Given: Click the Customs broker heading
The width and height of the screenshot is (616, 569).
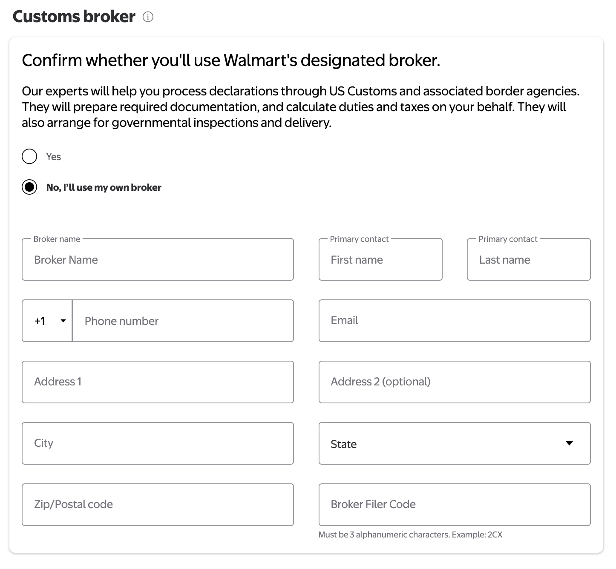Looking at the screenshot, I should 74,17.
